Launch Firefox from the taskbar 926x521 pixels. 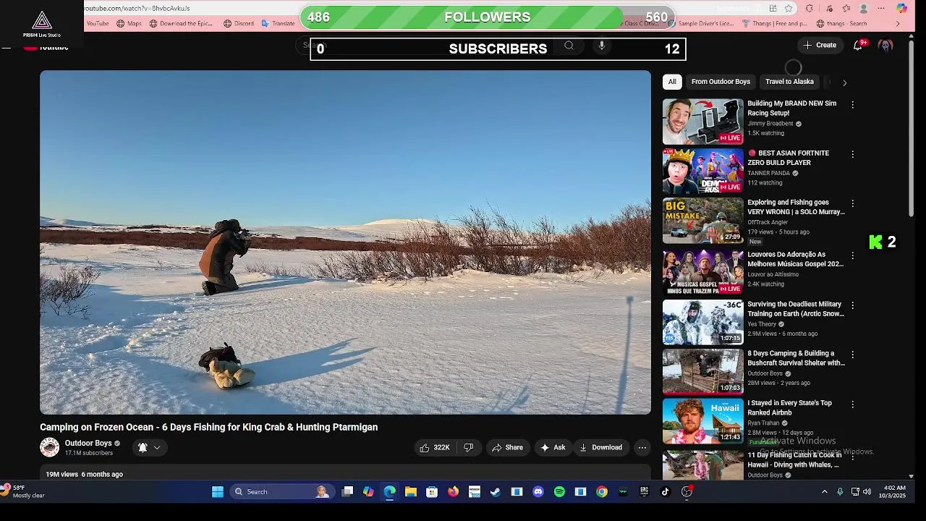click(x=453, y=492)
